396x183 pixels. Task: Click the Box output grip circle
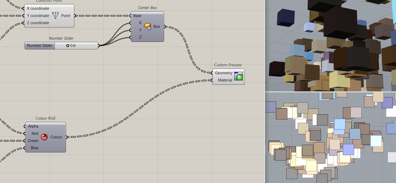(164, 27)
